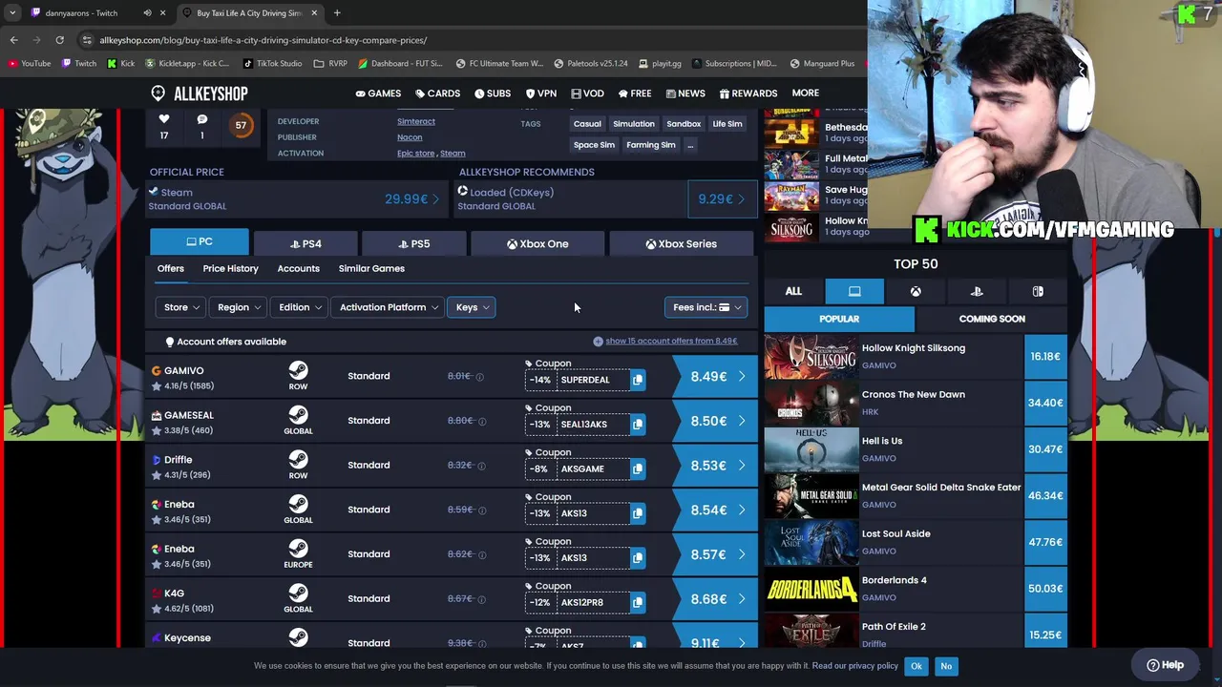The width and height of the screenshot is (1222, 687).
Task: Click the browser address bar URL
Action: pos(263,40)
